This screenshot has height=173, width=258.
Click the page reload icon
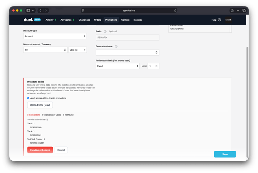point(175,10)
